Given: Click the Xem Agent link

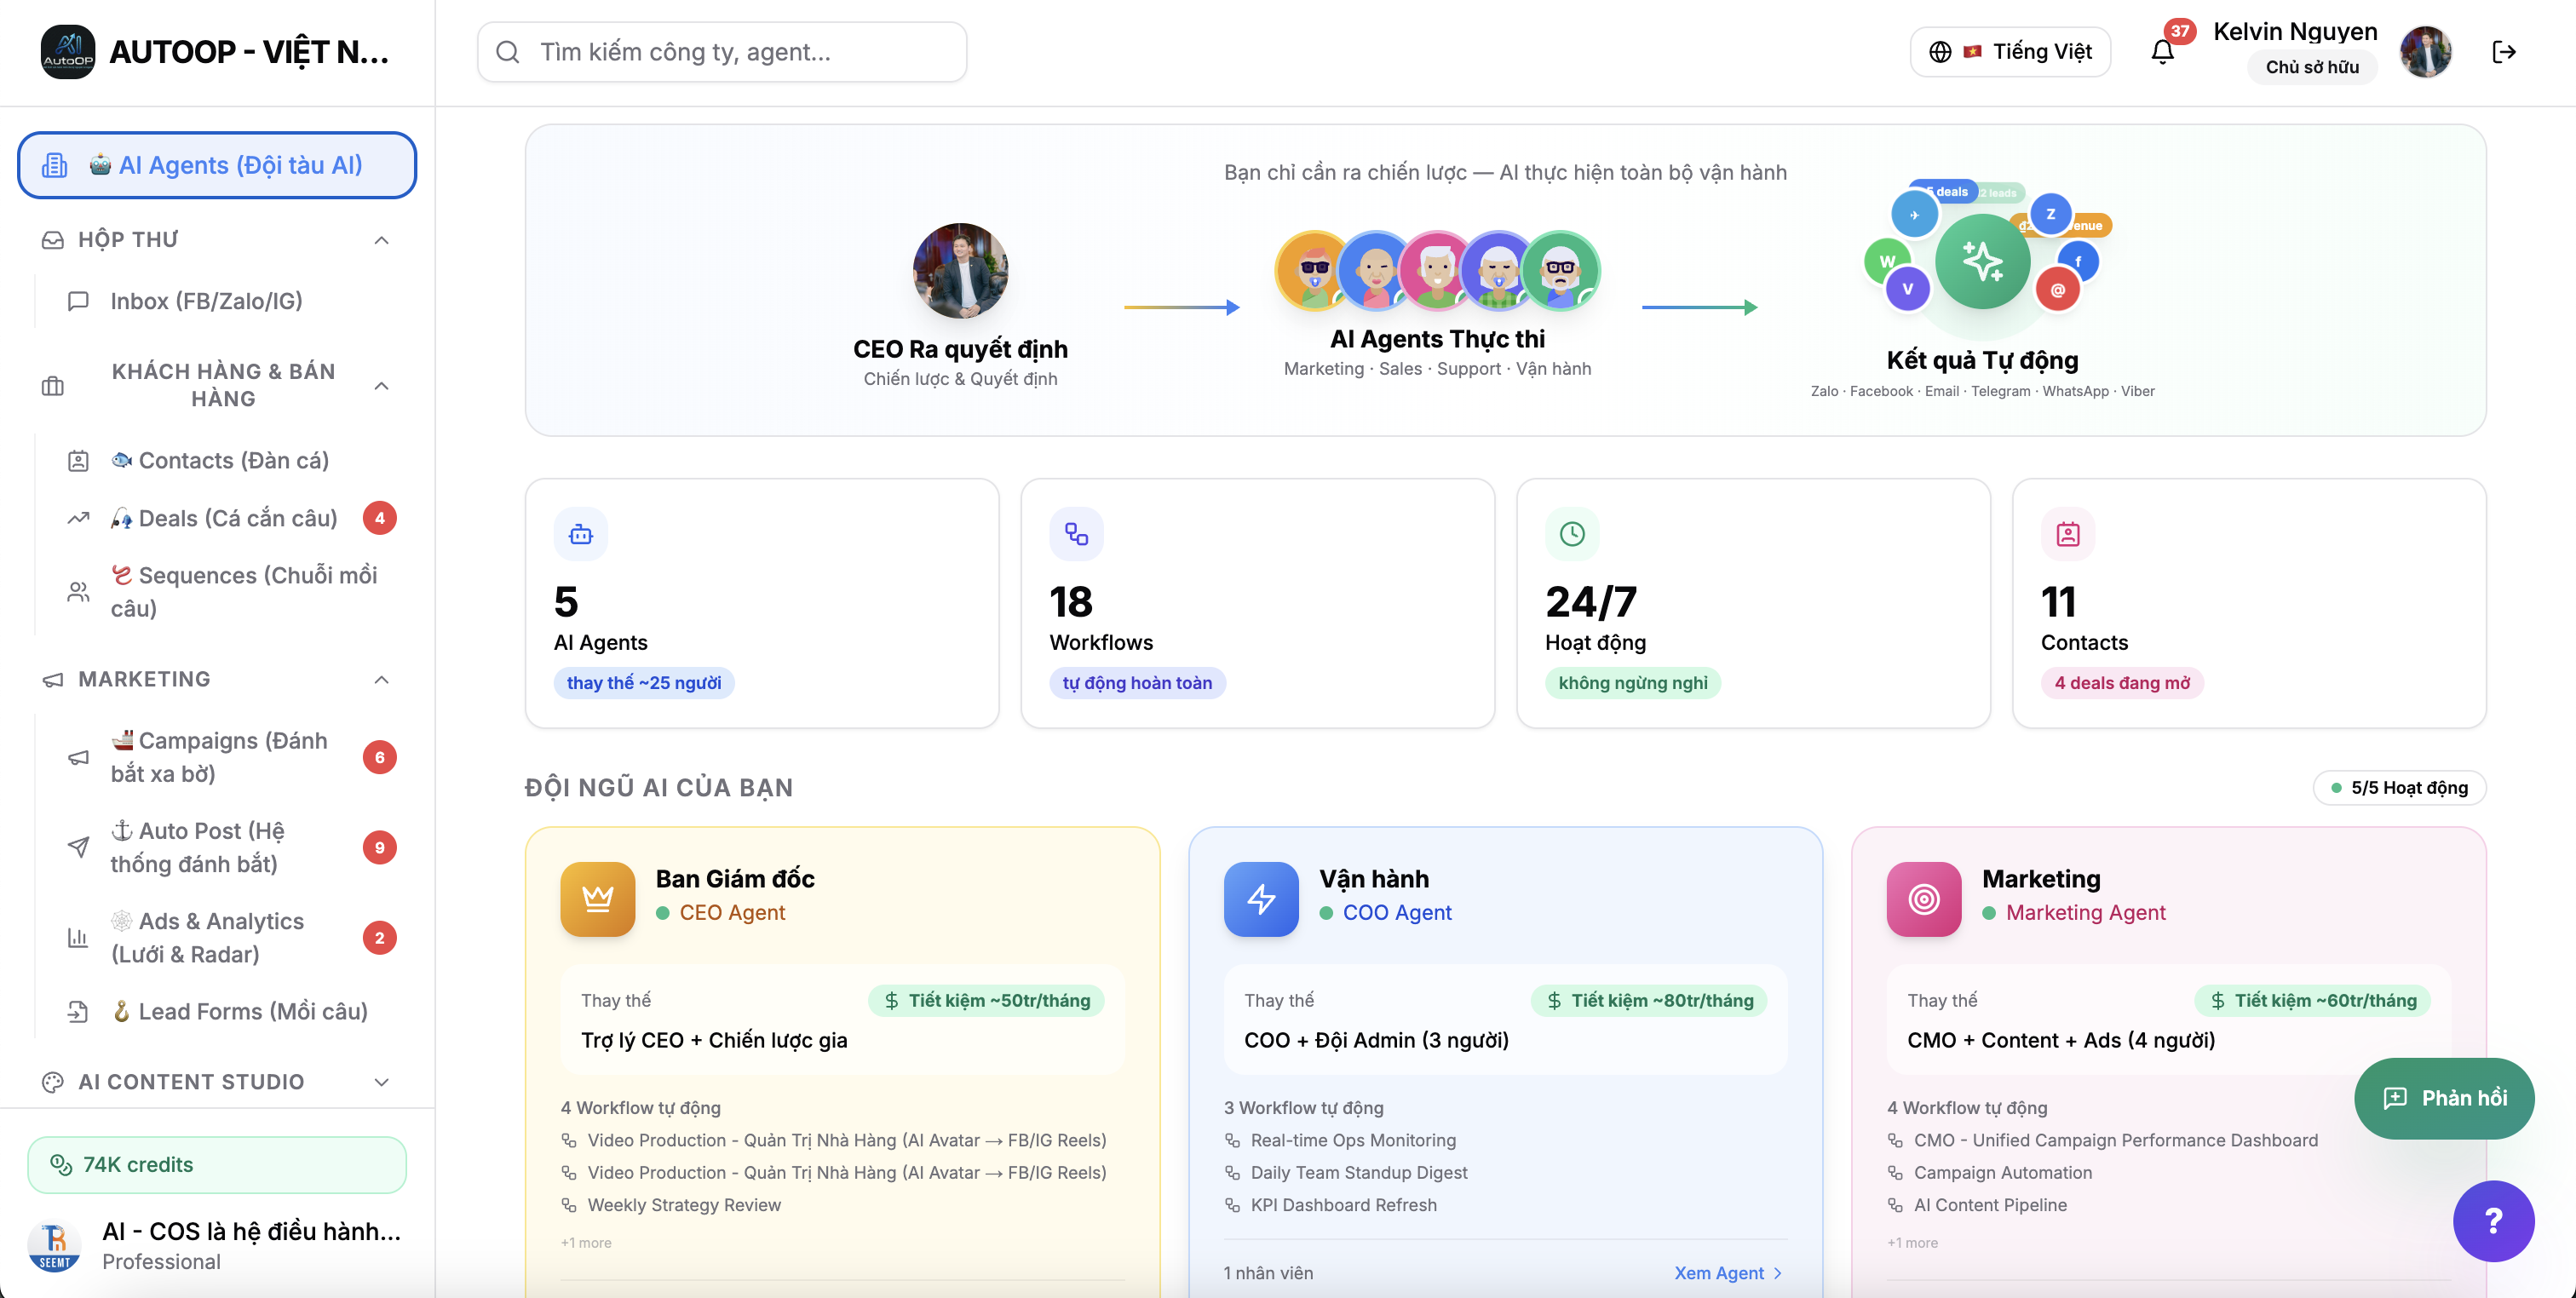Looking at the screenshot, I should coord(1727,1272).
